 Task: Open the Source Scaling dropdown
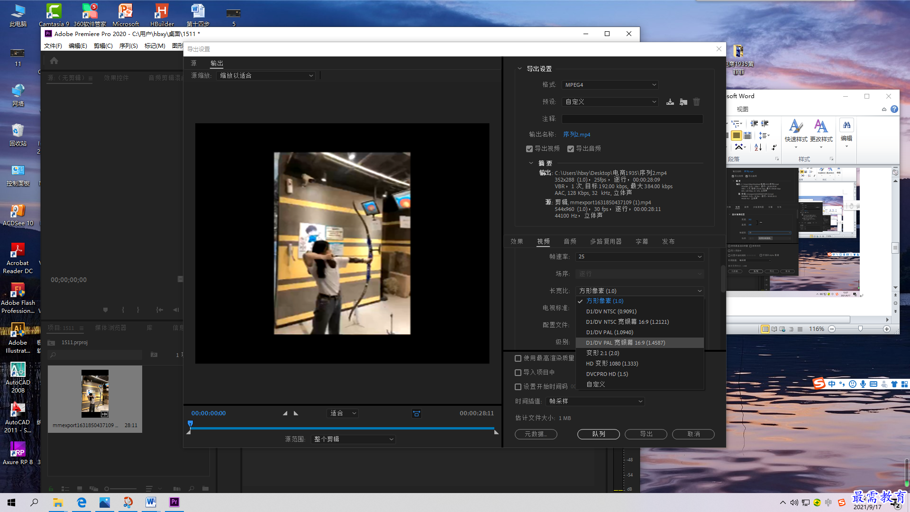point(266,76)
